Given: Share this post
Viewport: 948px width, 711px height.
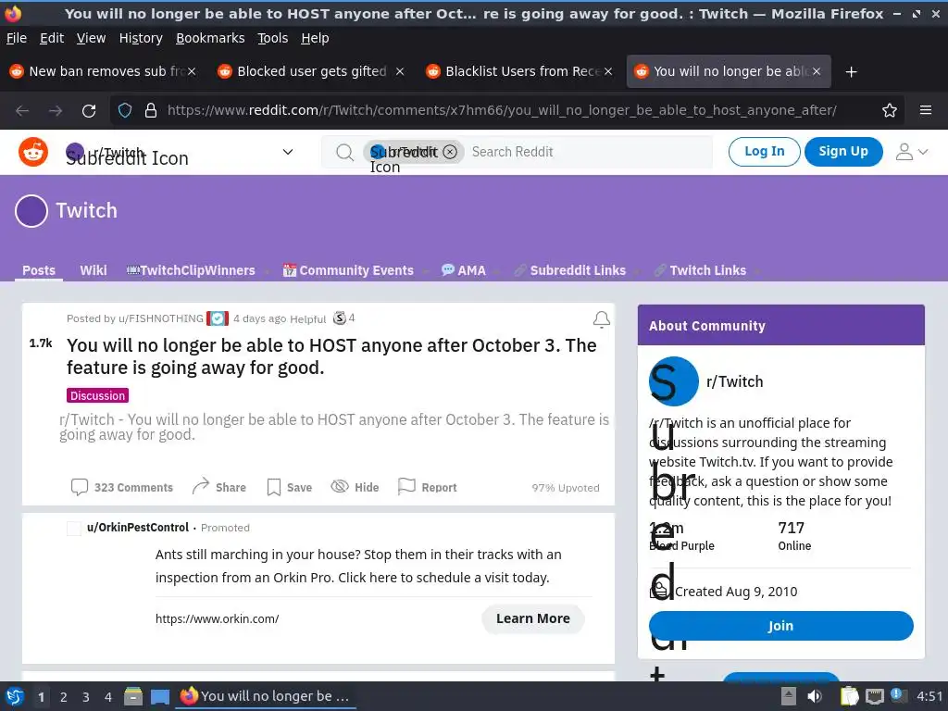Looking at the screenshot, I should tap(218, 487).
